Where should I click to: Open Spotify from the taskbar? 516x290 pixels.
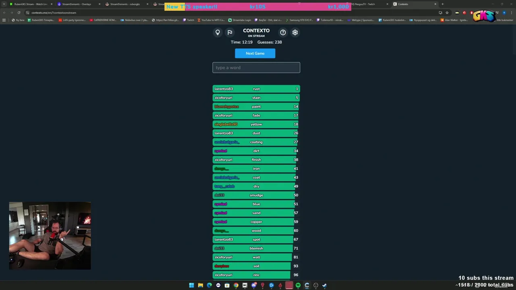pyautogui.click(x=298, y=285)
